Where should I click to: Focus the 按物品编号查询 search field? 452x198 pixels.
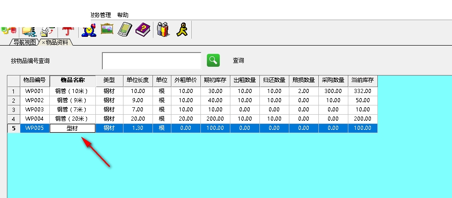click(x=152, y=61)
